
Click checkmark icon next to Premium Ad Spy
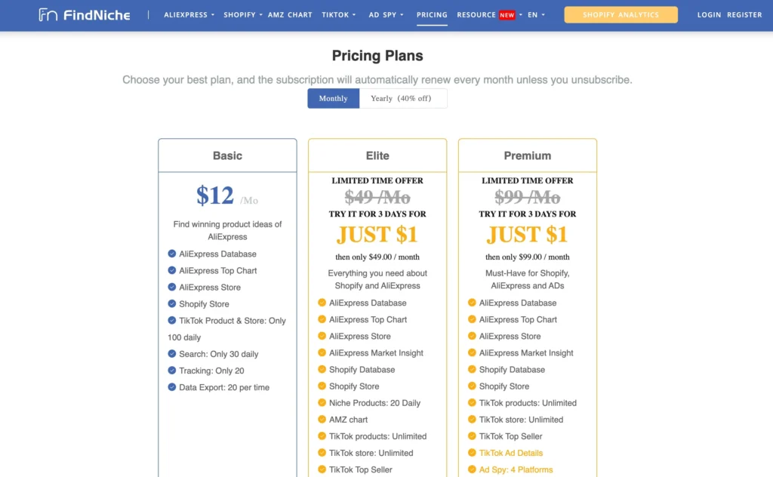472,469
